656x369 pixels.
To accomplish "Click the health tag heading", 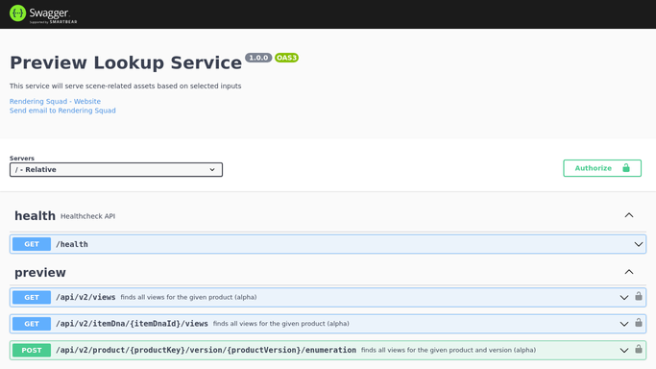I will tap(36, 216).
